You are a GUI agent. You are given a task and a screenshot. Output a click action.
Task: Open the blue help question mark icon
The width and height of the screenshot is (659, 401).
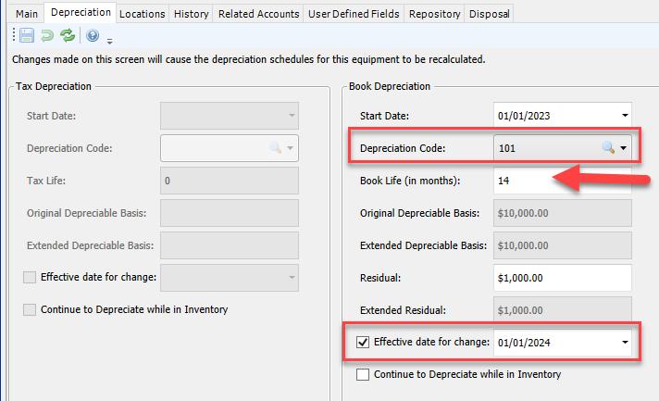[x=93, y=35]
